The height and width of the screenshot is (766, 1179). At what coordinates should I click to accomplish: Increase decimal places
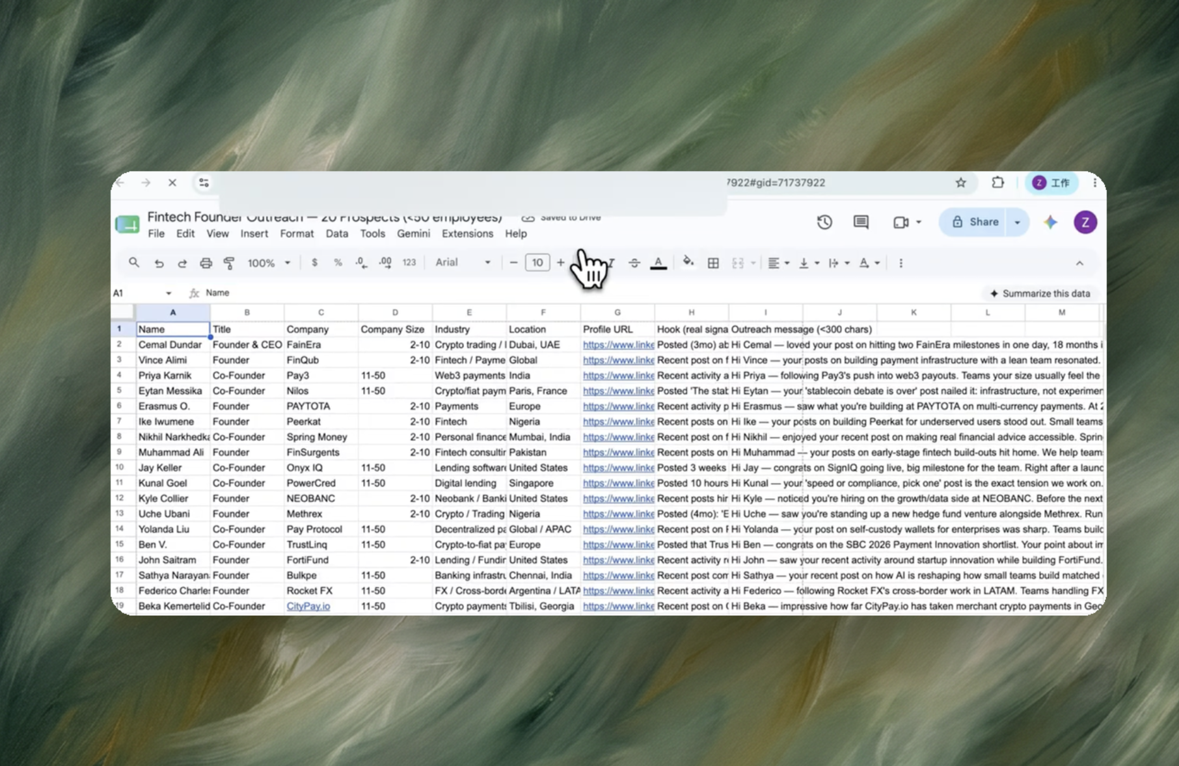(385, 263)
